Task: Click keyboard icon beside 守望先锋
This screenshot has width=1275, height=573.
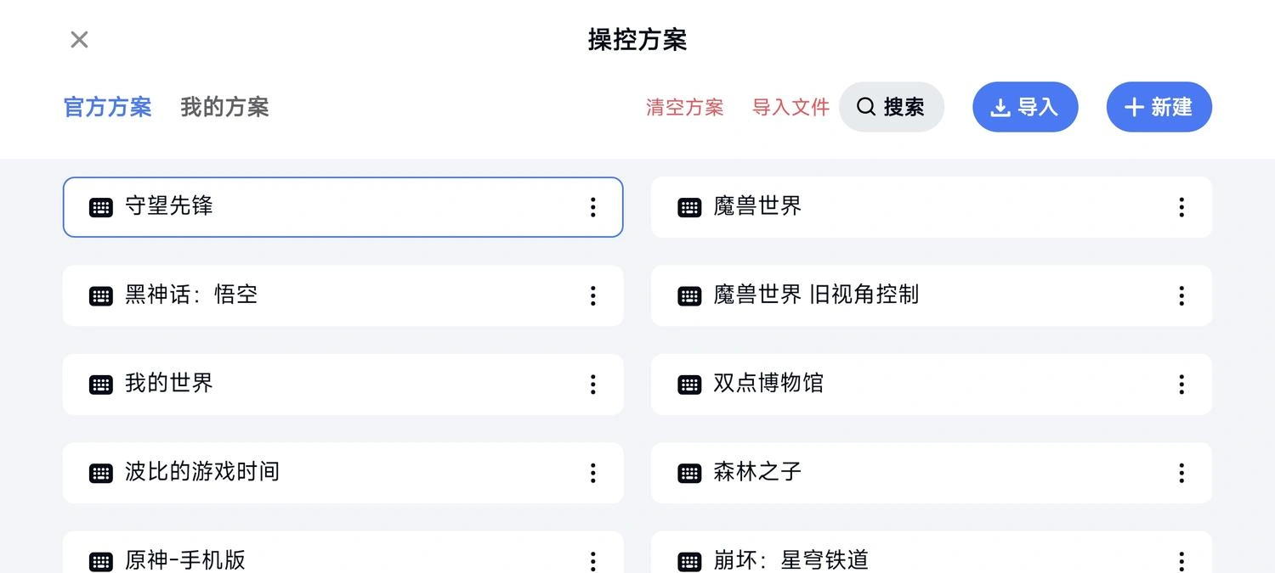Action: tap(101, 207)
